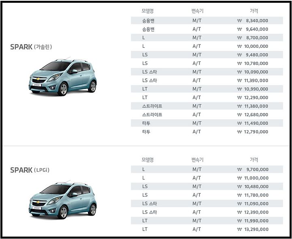The height and width of the screenshot is (239, 292).
Task: Click the price 11,380,000
Action: tap(256, 106)
